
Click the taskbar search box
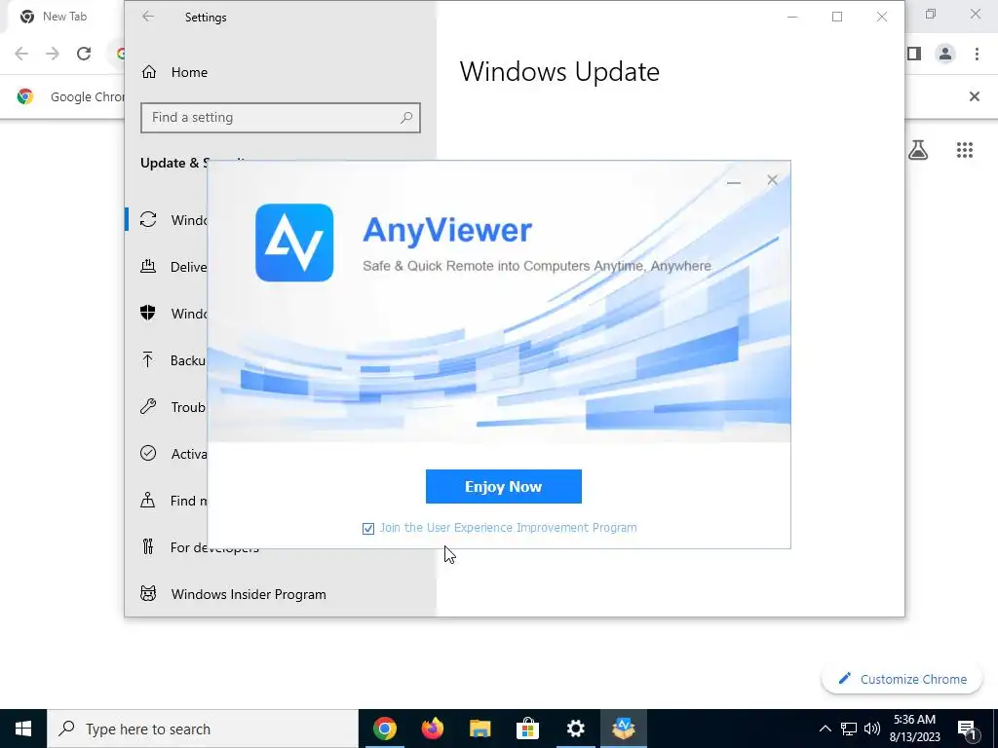coord(203,729)
